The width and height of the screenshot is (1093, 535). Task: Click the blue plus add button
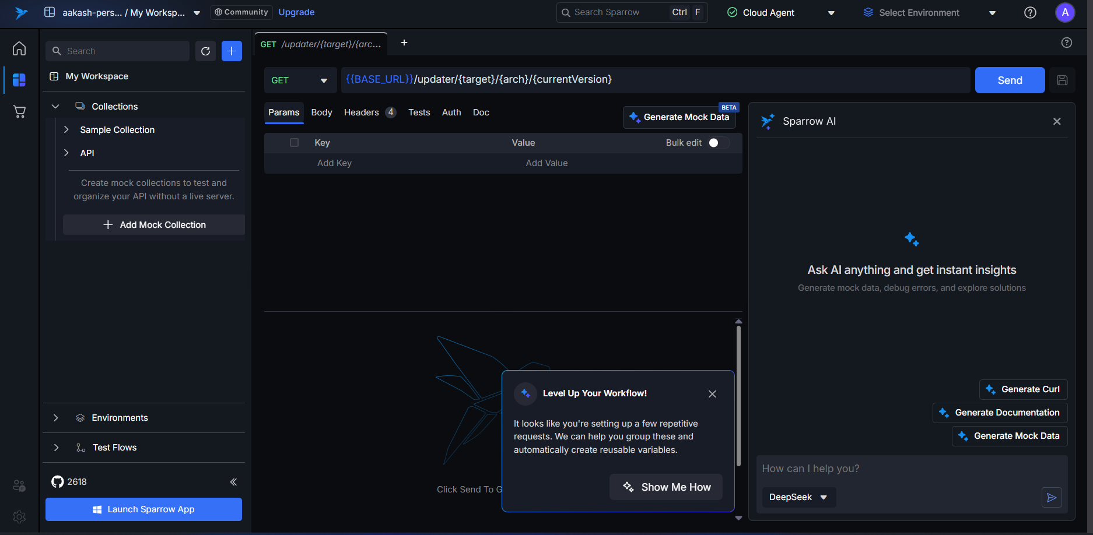[x=232, y=51]
